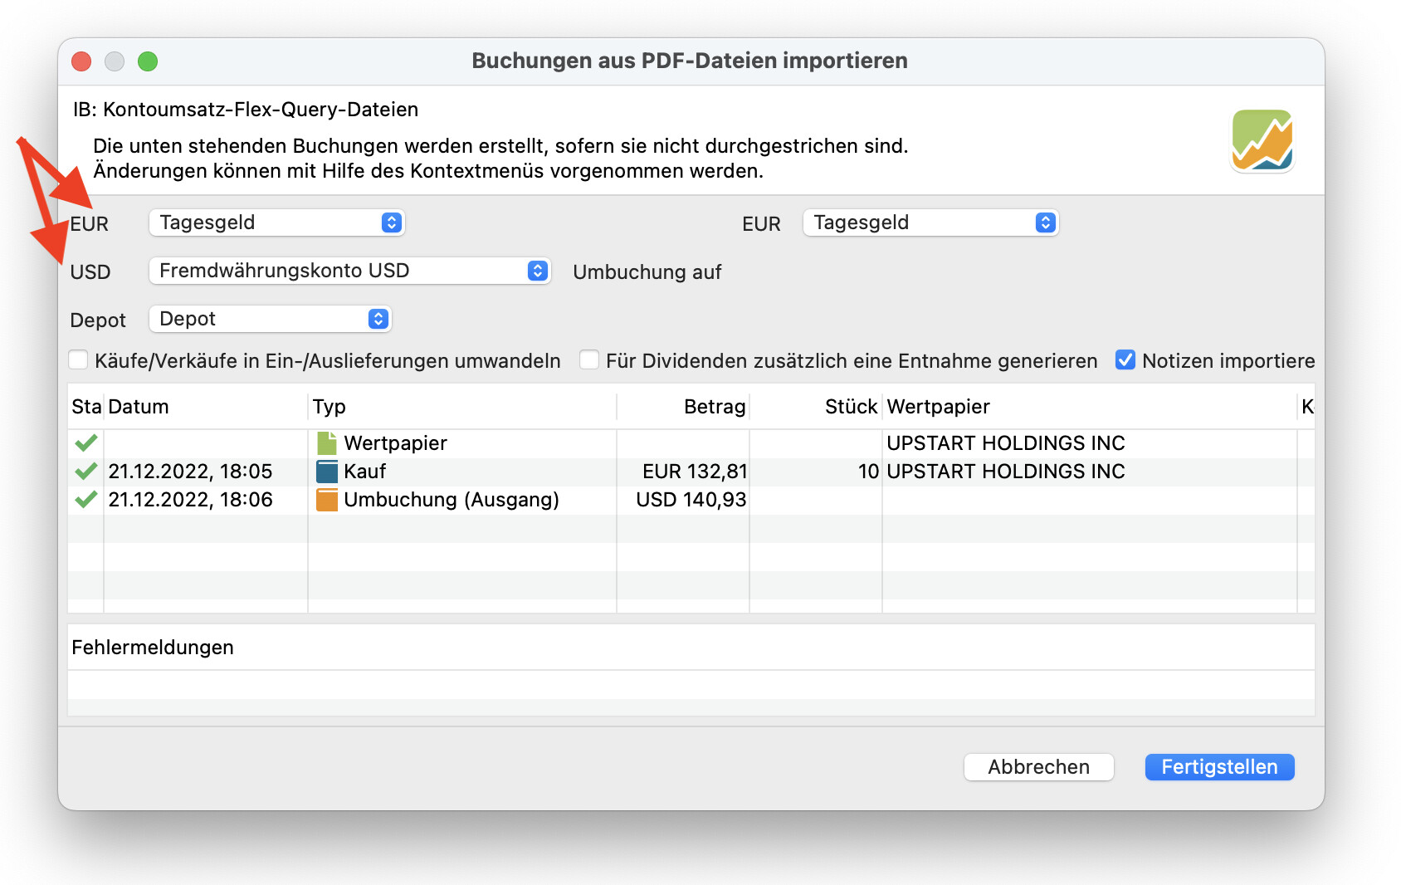Viewport: 1401px width, 885px height.
Task: Click UPSTART HOLDINGS INC in the Kauf row
Action: click(1006, 472)
